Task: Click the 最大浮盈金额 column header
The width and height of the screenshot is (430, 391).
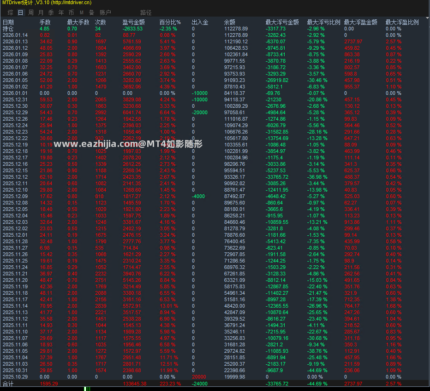Action: 361,22
